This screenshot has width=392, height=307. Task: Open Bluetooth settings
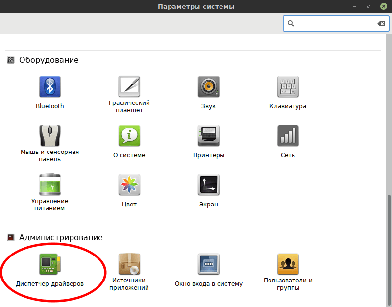click(x=49, y=87)
